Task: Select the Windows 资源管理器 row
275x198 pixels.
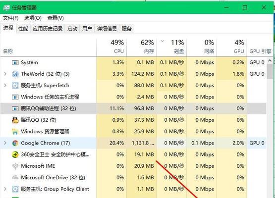Action: [x=133, y=131]
